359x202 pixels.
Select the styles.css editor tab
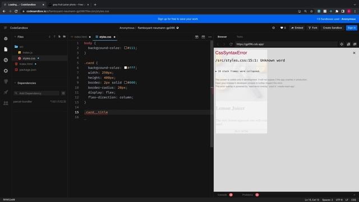105,37
